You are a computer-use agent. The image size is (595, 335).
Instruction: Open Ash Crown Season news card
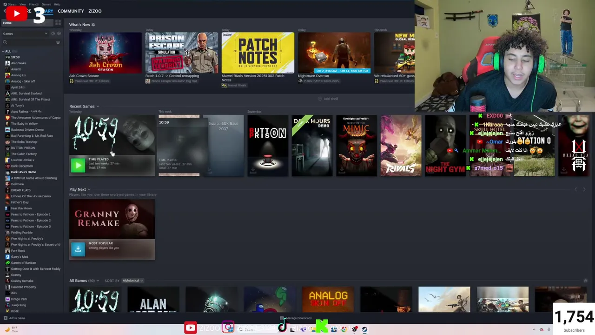coord(106,53)
